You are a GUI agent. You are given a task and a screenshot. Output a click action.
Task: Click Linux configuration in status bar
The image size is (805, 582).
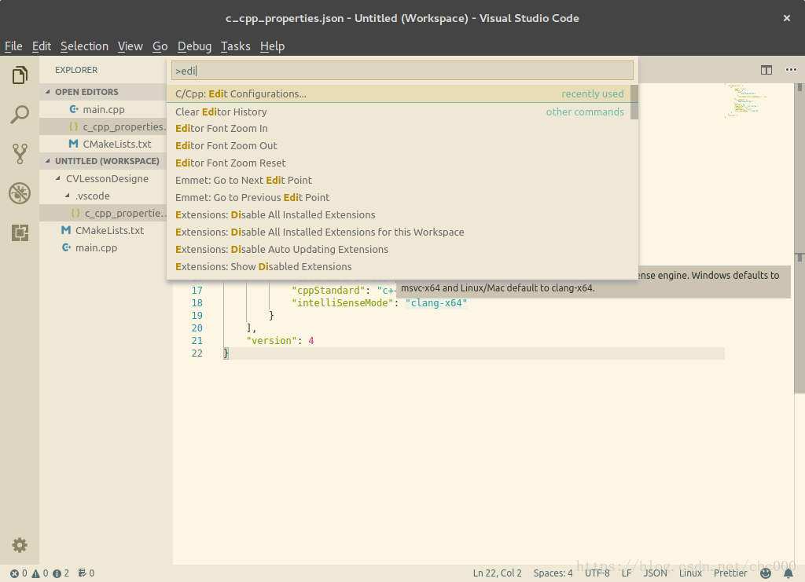click(x=690, y=573)
